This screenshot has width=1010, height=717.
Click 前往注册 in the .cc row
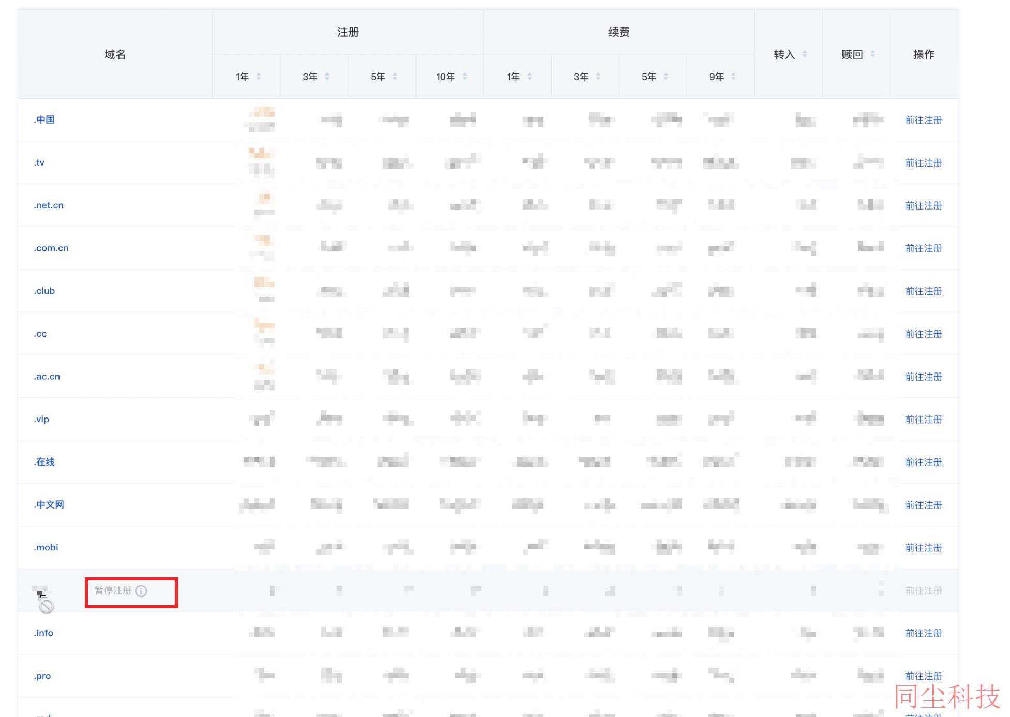924,334
